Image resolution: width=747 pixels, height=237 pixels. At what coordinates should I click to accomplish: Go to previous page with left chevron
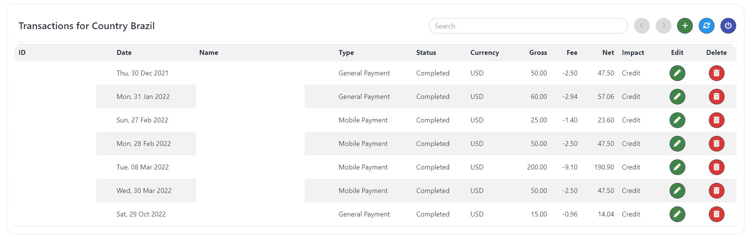[x=642, y=26]
